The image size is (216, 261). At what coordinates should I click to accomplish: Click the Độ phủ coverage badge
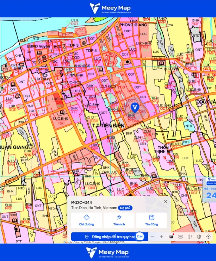125,208
